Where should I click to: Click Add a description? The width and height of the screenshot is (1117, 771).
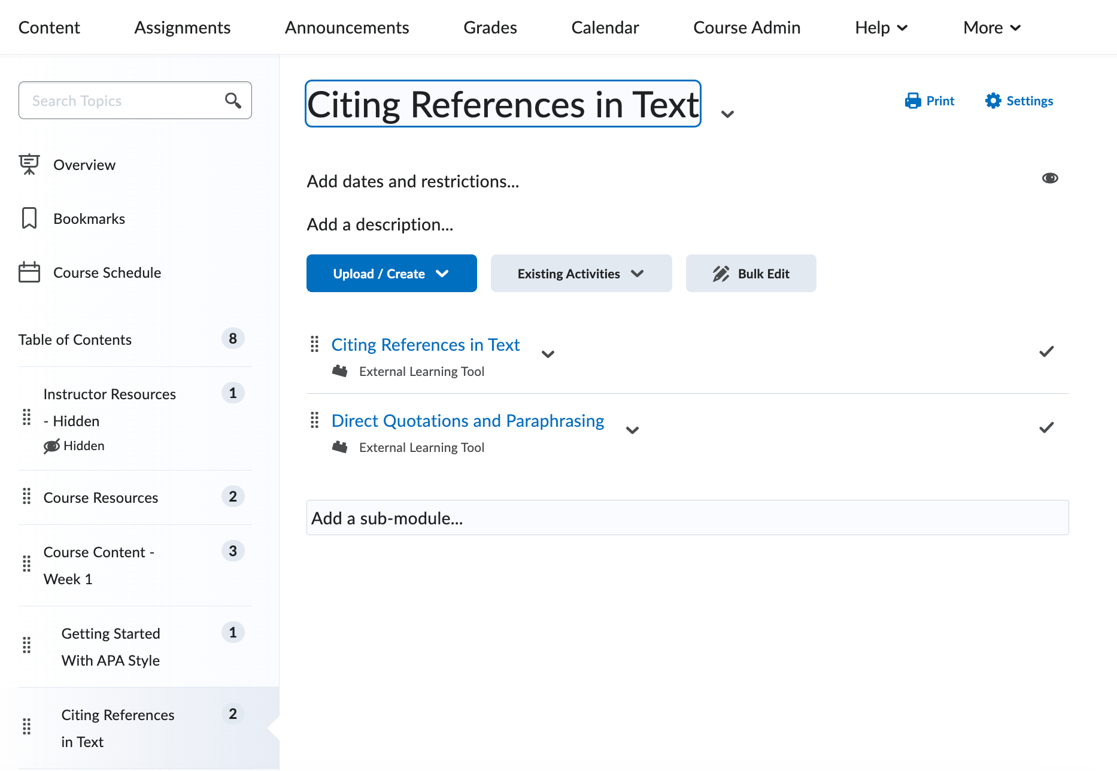coord(380,224)
